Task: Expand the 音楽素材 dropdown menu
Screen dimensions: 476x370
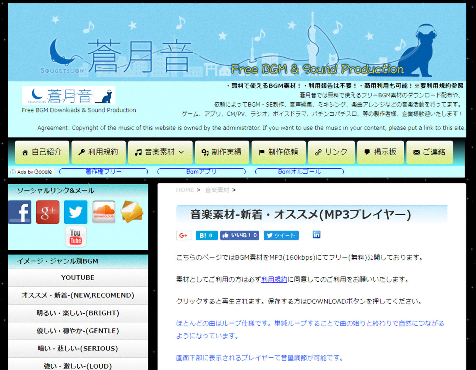Action: 160,152
